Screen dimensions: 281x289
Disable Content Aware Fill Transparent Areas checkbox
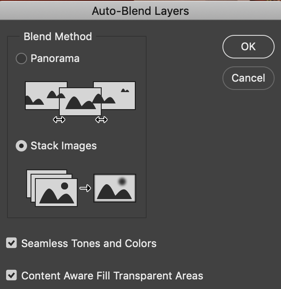coord(11,276)
